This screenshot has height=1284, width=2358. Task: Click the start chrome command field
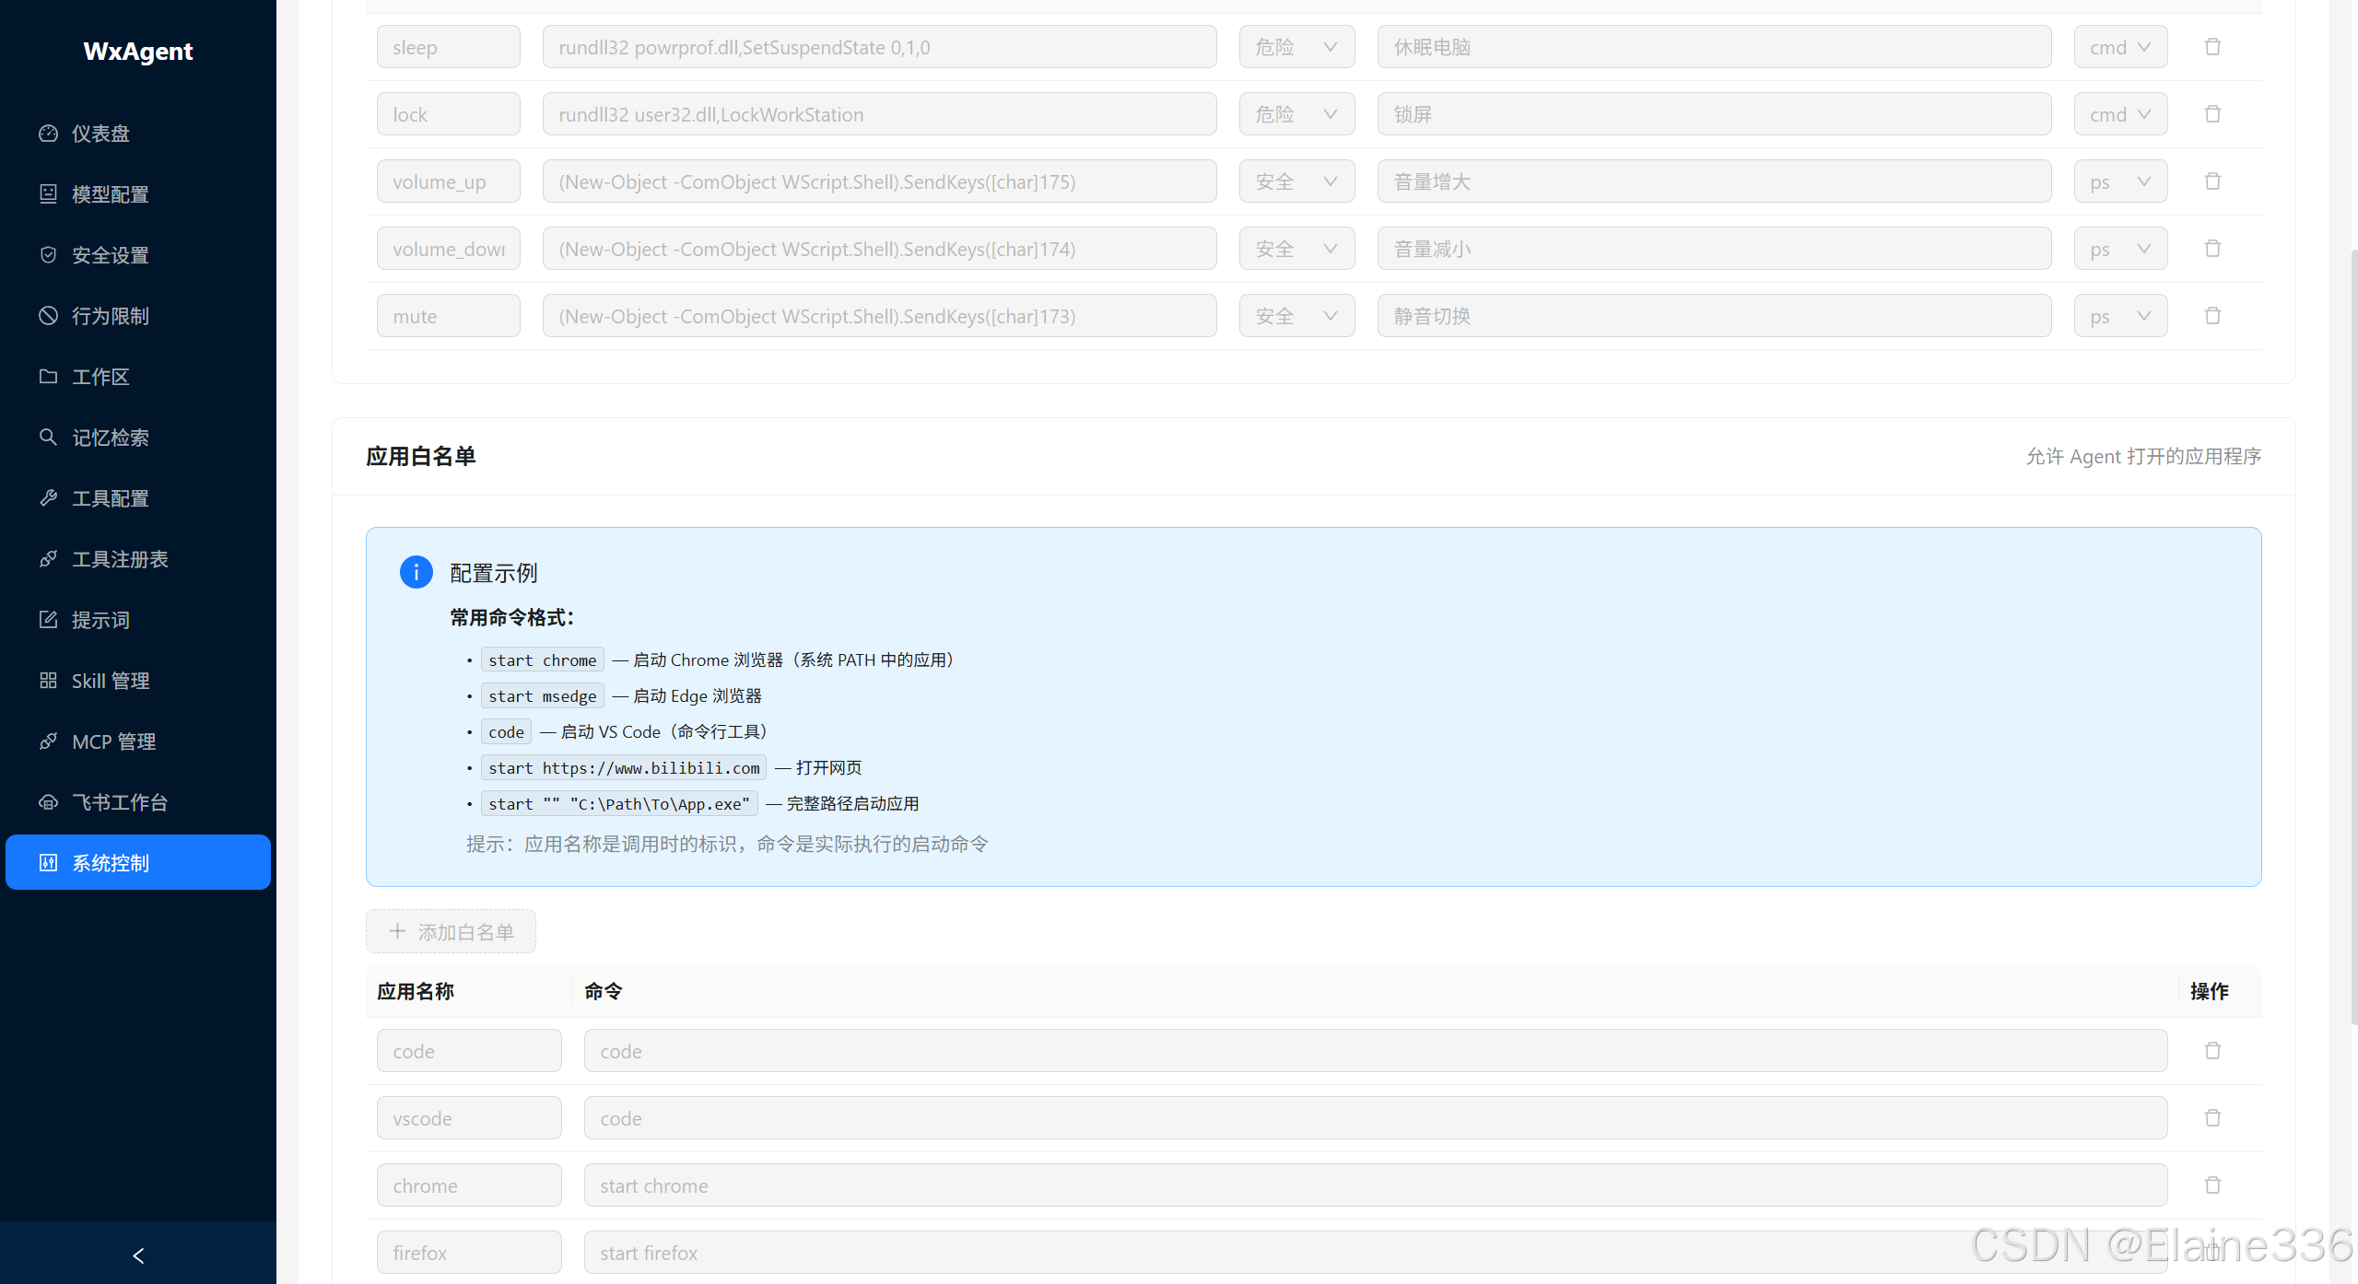point(1376,1185)
